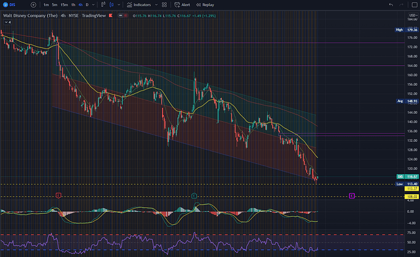Open the indicator templates grid icon
This screenshot has width=420, height=257.
coord(164,5)
